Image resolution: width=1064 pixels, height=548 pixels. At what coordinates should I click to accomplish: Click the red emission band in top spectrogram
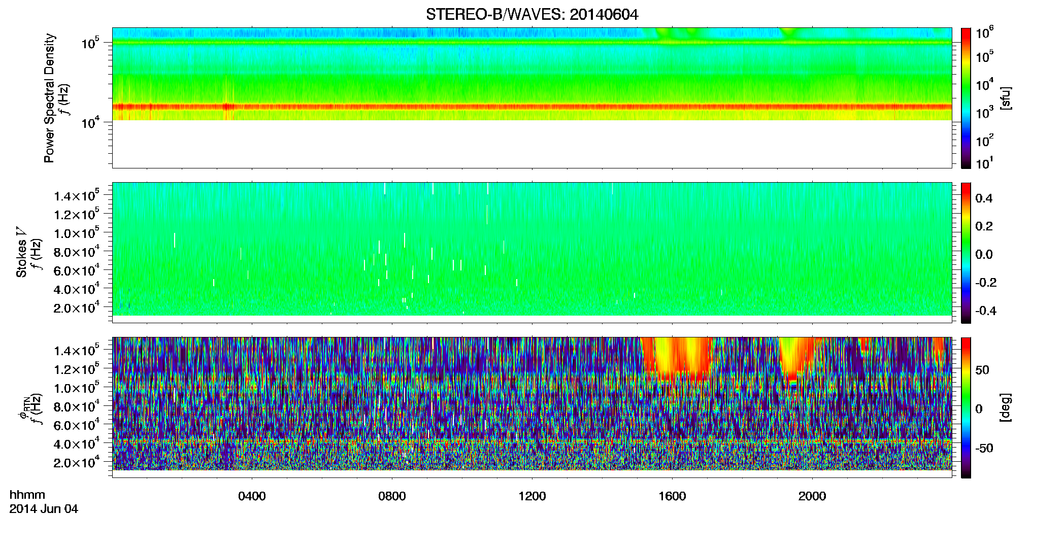pyautogui.click(x=532, y=107)
